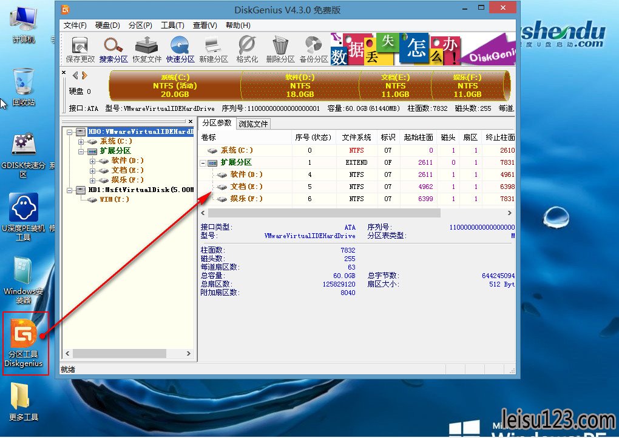Open the 帮助(H) menu
619x438 pixels.
pos(238,25)
